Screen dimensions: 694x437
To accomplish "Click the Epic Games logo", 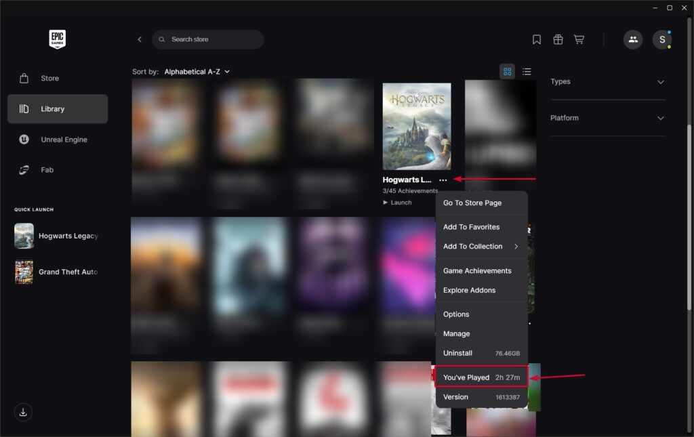I will (57, 39).
